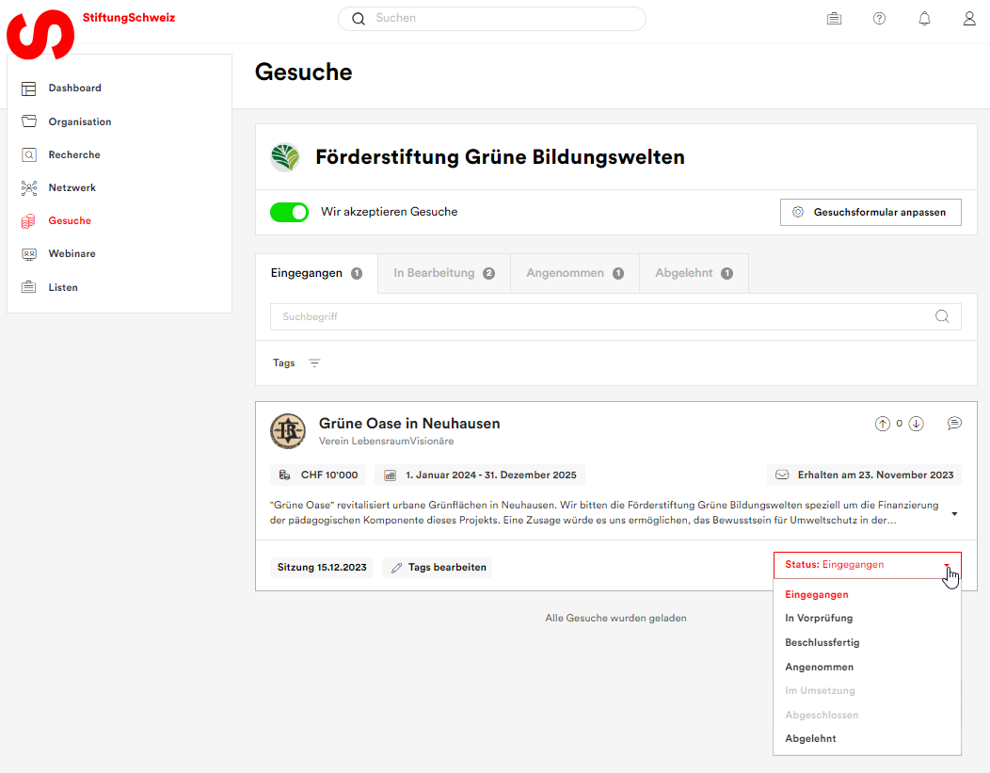The image size is (990, 773).
Task: Open the help question mark icon
Action: click(x=879, y=19)
